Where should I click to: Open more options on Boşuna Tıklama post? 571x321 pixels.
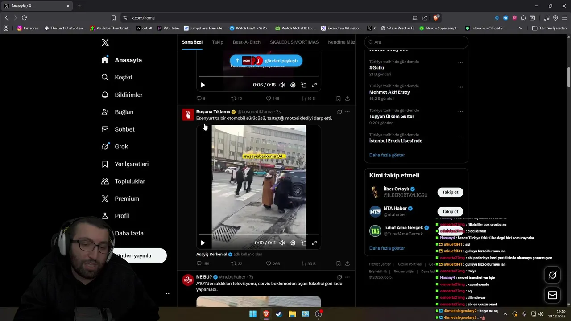click(348, 112)
